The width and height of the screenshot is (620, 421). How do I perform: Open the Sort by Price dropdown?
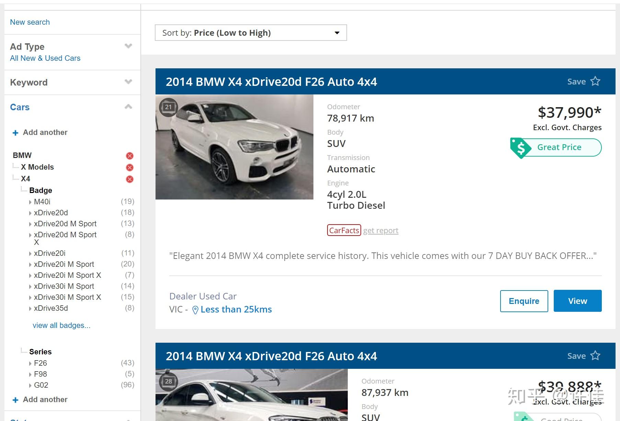click(251, 33)
